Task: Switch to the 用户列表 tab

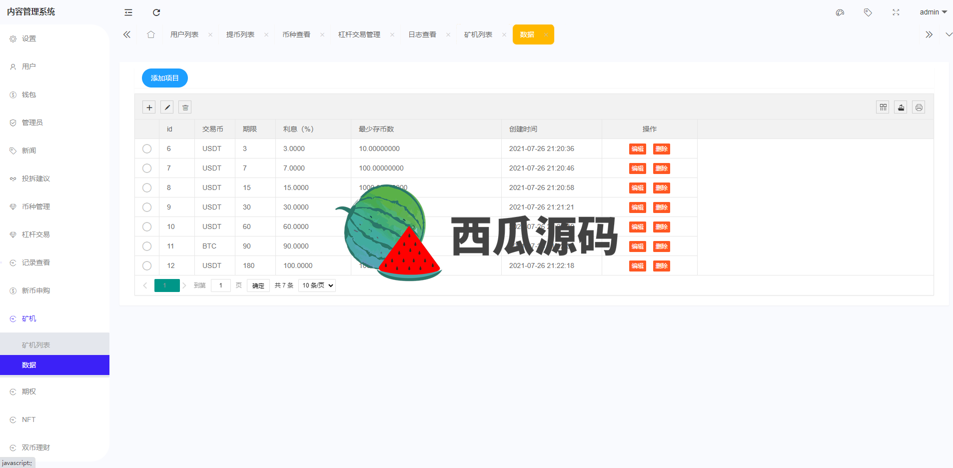Action: [184, 34]
